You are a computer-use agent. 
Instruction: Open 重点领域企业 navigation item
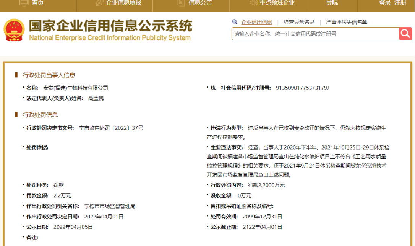[277, 3]
